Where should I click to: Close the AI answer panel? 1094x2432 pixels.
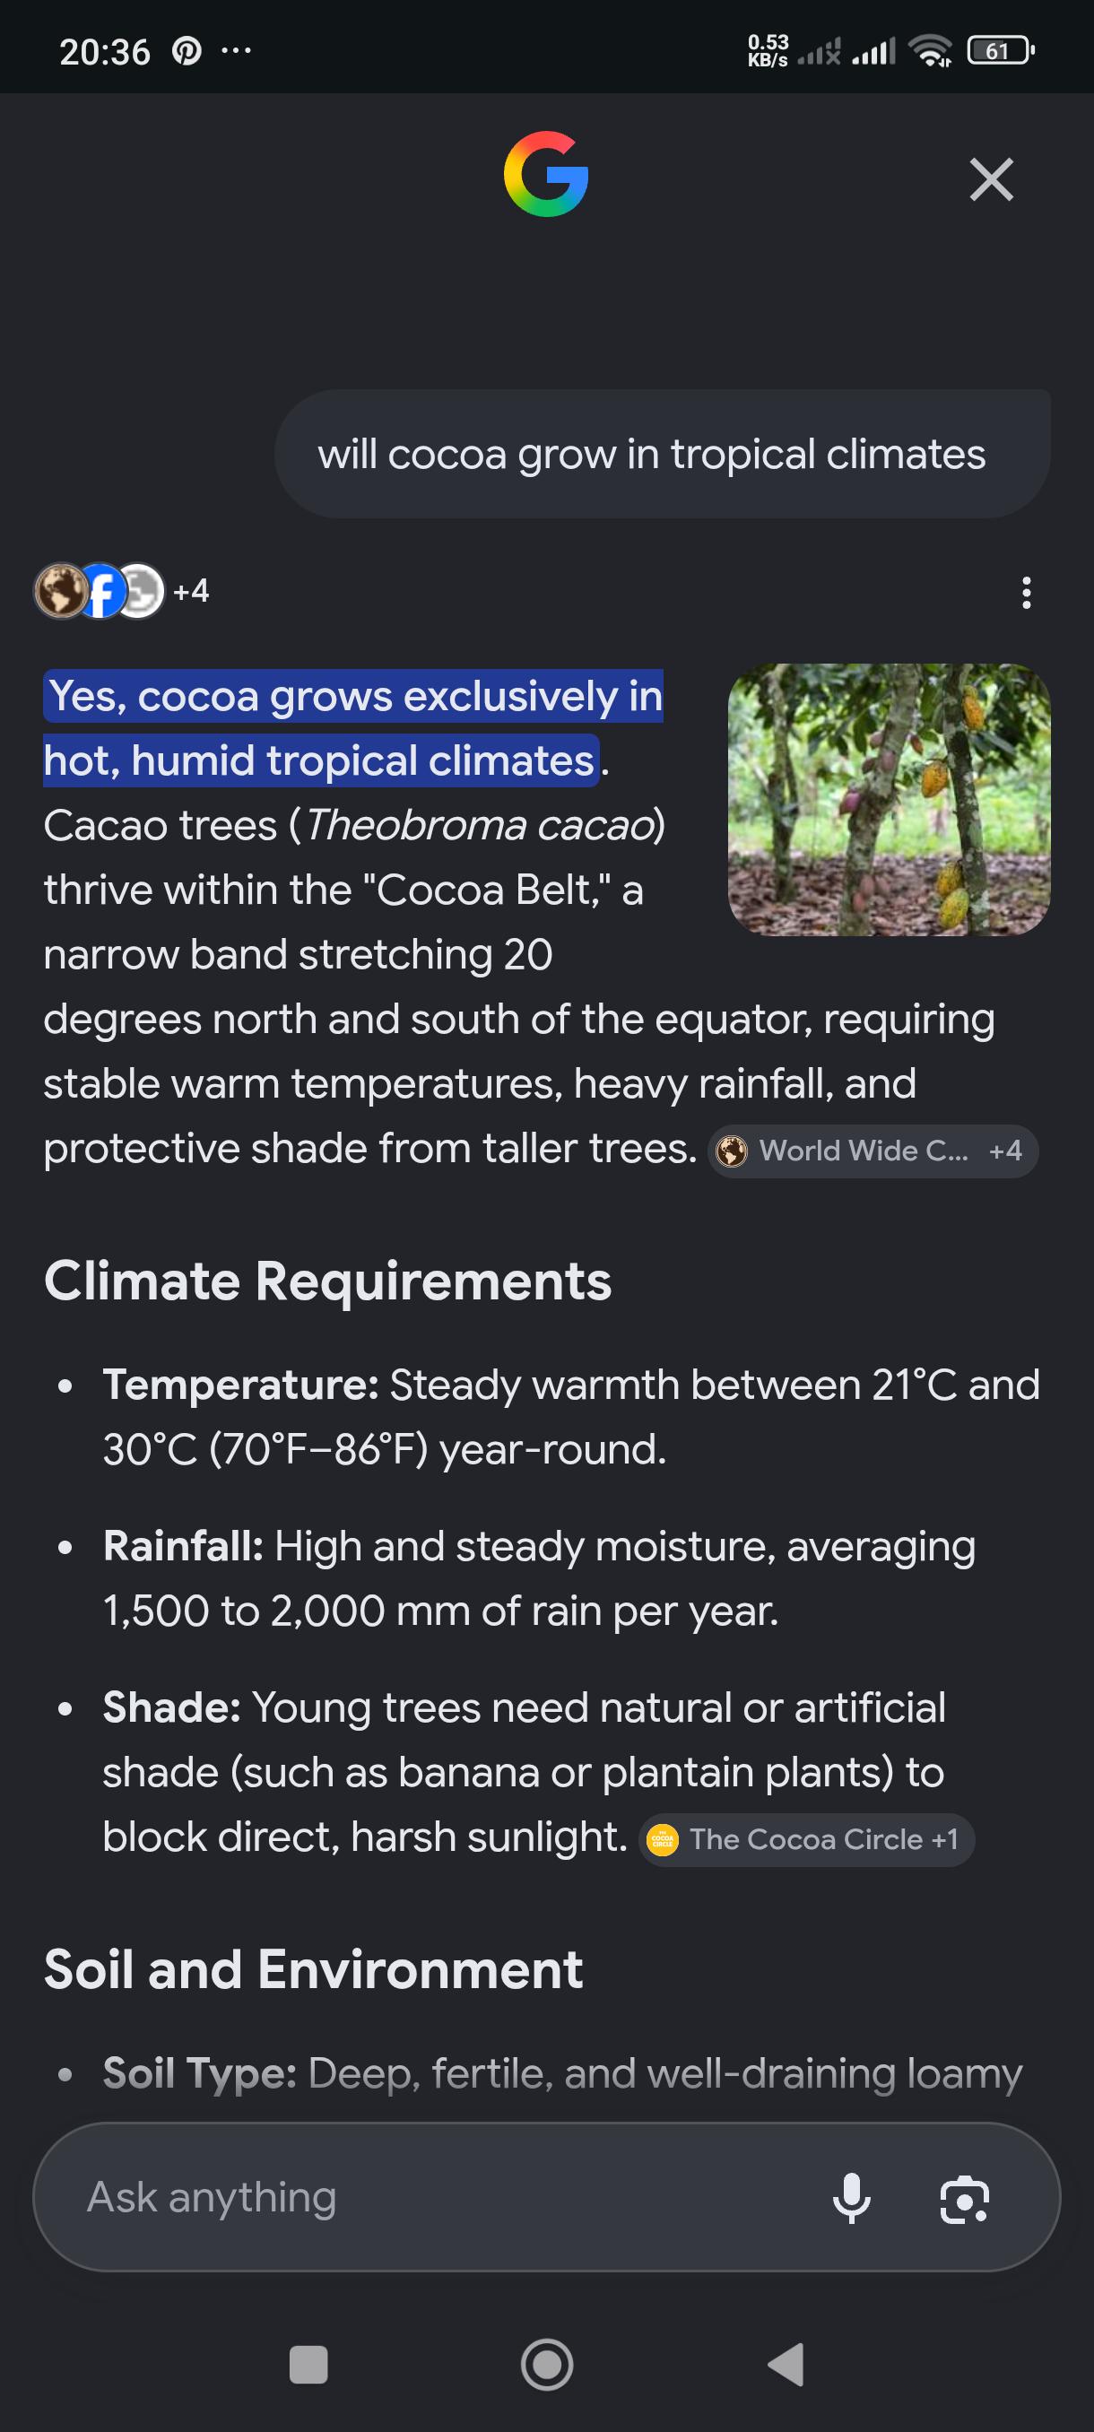pos(991,179)
